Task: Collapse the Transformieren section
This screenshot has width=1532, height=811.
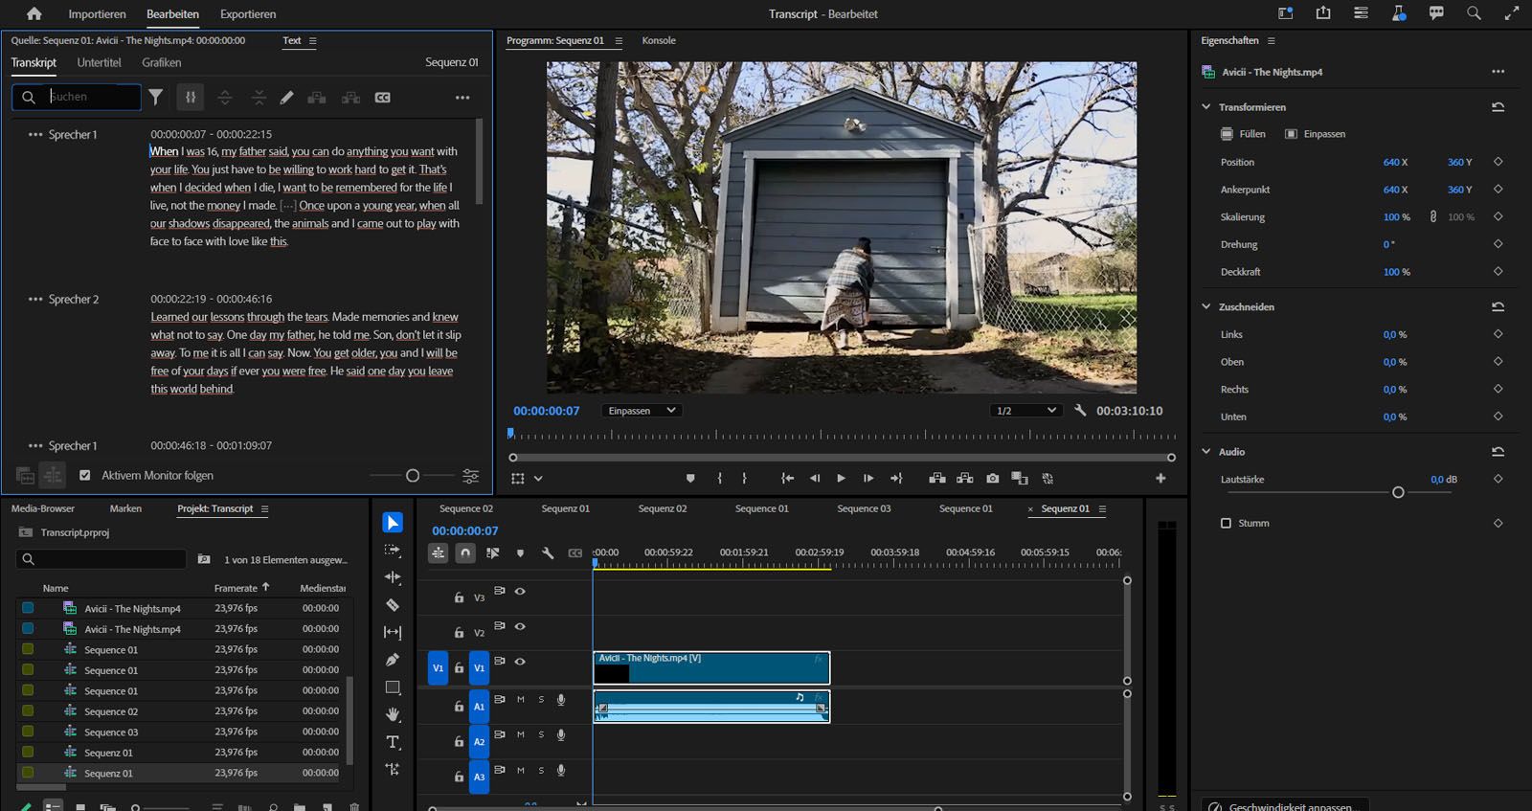Action: click(x=1206, y=107)
